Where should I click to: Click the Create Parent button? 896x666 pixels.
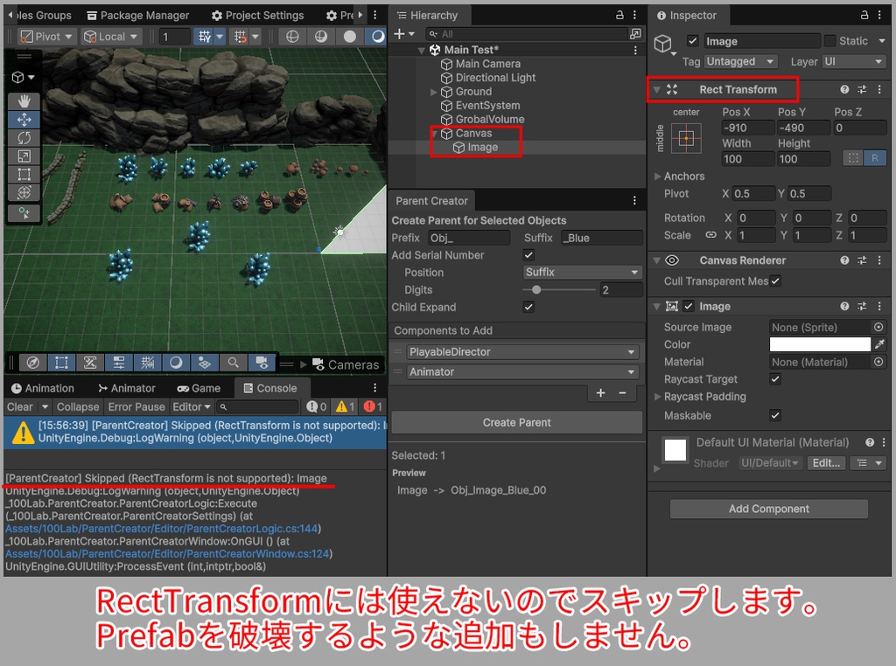[516, 422]
